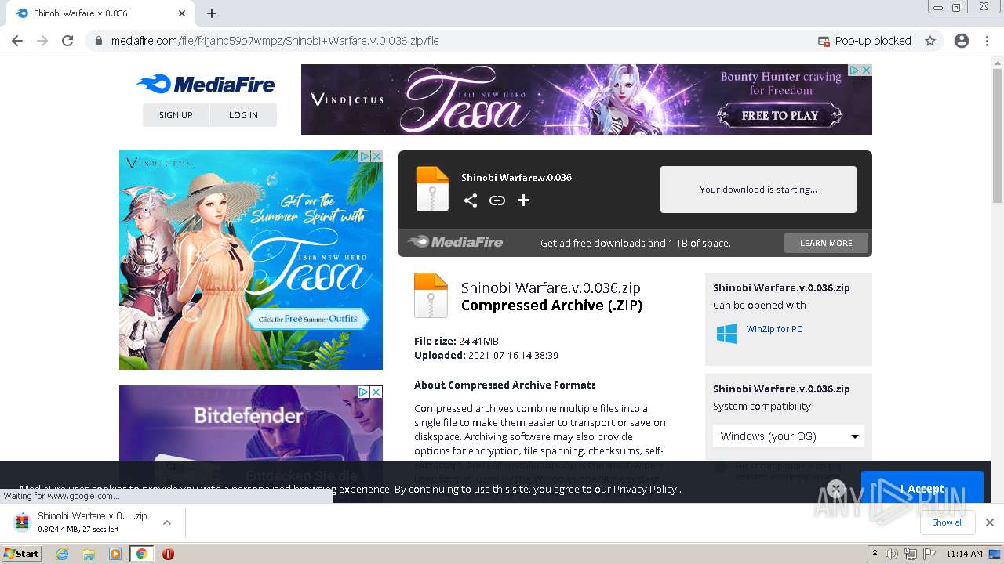This screenshot has height=564, width=1004.
Task: Go back with browser back arrow
Action: pos(17,41)
